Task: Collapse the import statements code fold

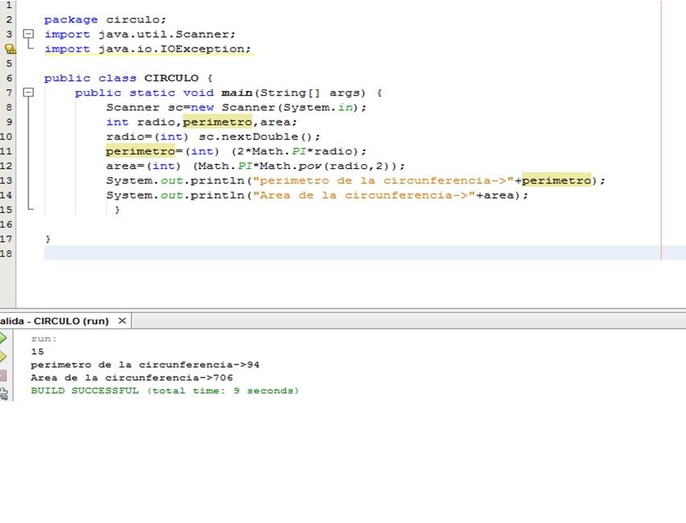Action: point(29,34)
